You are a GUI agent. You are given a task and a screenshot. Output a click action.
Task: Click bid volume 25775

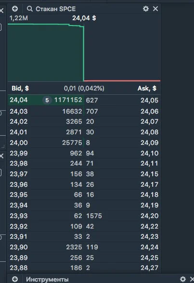[x=72, y=143]
